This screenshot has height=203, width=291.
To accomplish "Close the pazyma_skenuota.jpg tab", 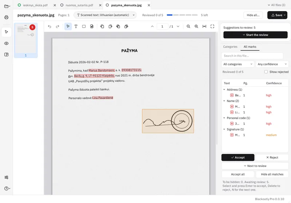I will pyautogui.click(x=149, y=5).
